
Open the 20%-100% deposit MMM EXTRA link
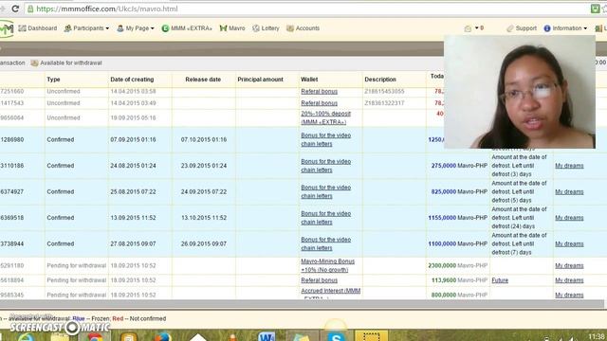point(325,117)
